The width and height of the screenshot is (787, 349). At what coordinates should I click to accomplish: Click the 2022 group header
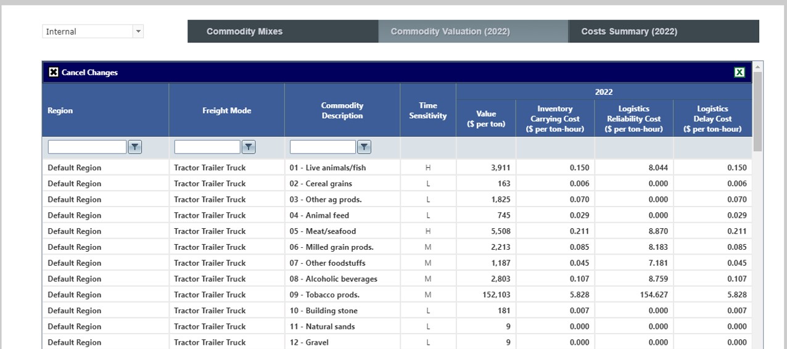604,92
